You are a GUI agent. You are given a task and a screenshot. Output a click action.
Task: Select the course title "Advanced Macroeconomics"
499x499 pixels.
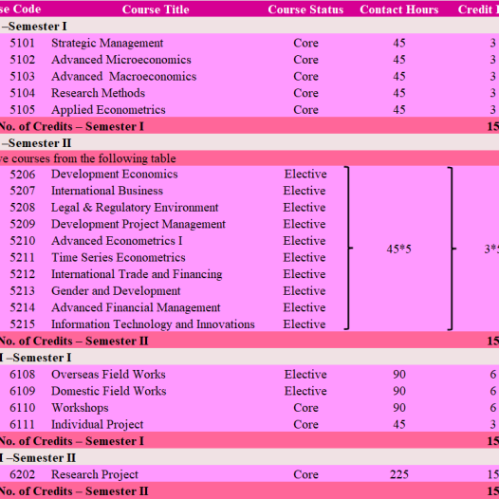123,77
